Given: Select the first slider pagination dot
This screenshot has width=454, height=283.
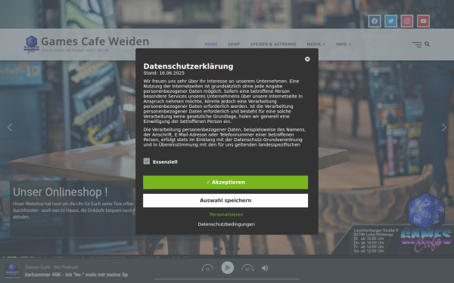Looking at the screenshot, I should [216, 248].
